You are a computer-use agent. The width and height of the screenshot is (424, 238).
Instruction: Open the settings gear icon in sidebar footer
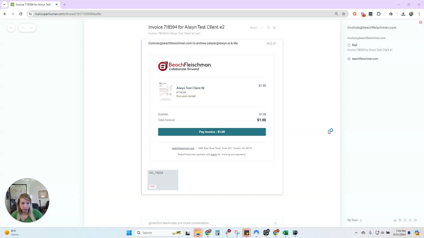(x=415, y=220)
